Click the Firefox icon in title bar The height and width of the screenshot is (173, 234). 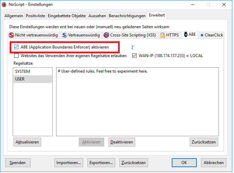pos(5,4)
